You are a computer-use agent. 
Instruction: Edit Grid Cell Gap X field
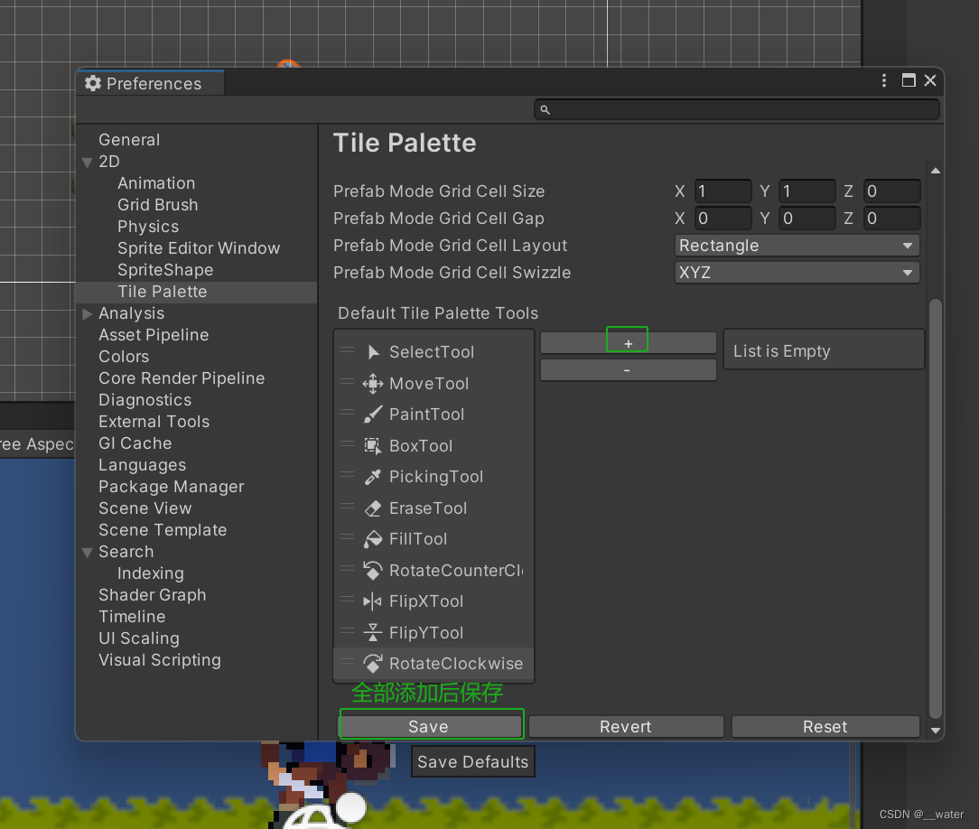[x=723, y=219]
